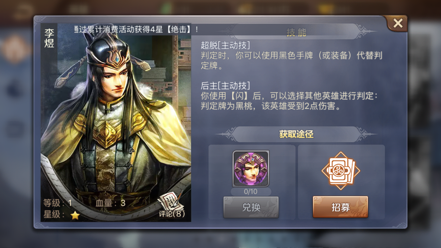Tap the 血量: 3 health label
This screenshot has width=441, height=248.
110,203
